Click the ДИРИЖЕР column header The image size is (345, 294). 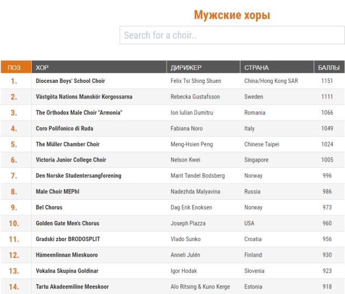(x=203, y=67)
